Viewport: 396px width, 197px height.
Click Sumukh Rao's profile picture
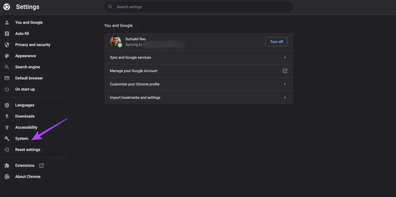coord(115,42)
